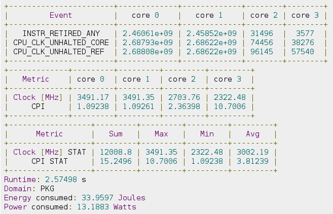This screenshot has width=333, height=214.
Task: Click the Event column header
Action: click(x=60, y=15)
